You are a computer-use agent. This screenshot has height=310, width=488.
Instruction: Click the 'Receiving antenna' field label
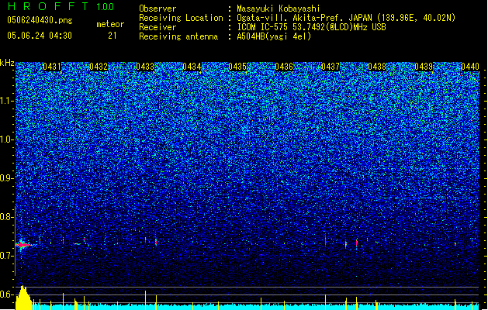click(178, 36)
